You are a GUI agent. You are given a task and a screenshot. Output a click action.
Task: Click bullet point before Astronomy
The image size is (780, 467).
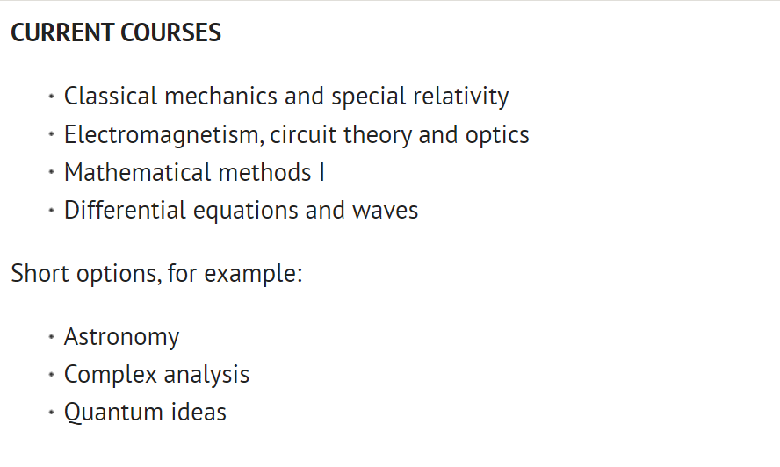(x=51, y=337)
